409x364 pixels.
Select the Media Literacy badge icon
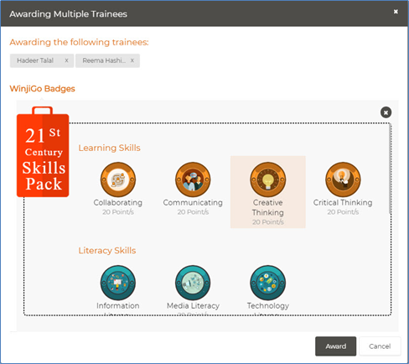(x=193, y=283)
